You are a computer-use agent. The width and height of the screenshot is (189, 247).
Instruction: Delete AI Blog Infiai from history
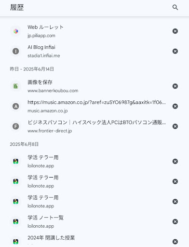click(175, 51)
